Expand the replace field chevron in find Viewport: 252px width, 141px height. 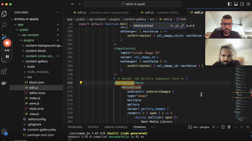pos(130,26)
